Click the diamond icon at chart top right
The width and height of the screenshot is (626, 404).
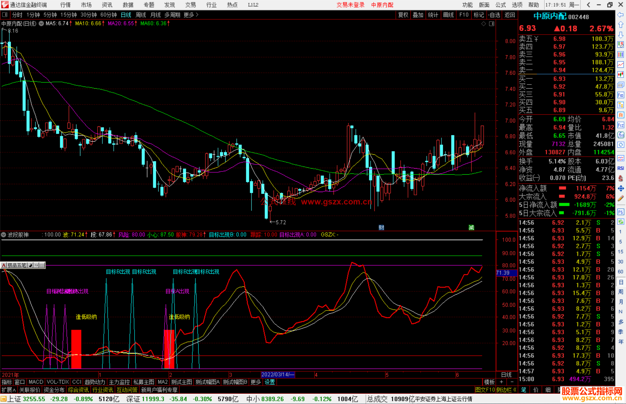484,24
